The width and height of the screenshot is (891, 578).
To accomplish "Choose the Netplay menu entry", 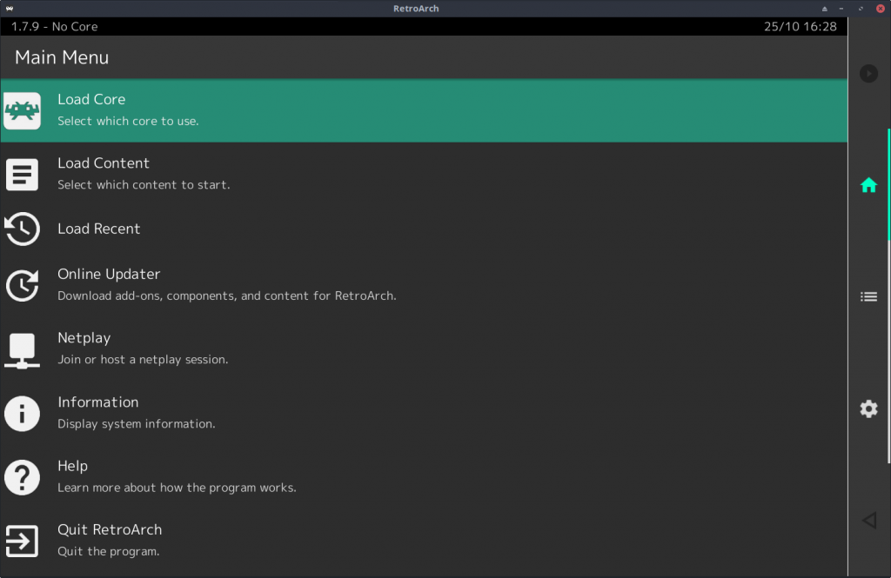I will 424,348.
